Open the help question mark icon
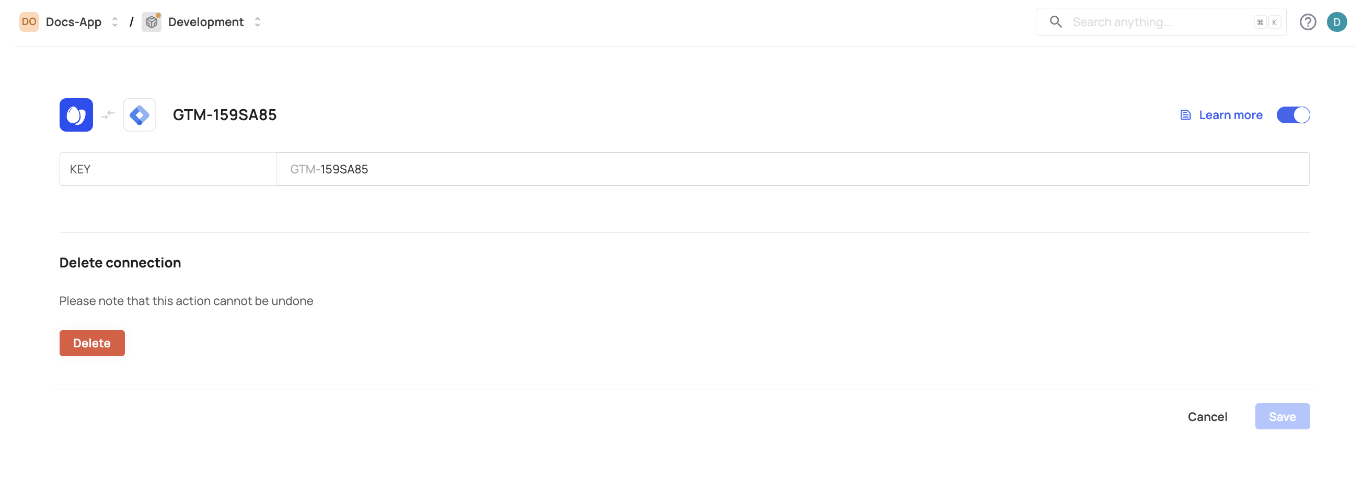The height and width of the screenshot is (491, 1363). tap(1307, 22)
